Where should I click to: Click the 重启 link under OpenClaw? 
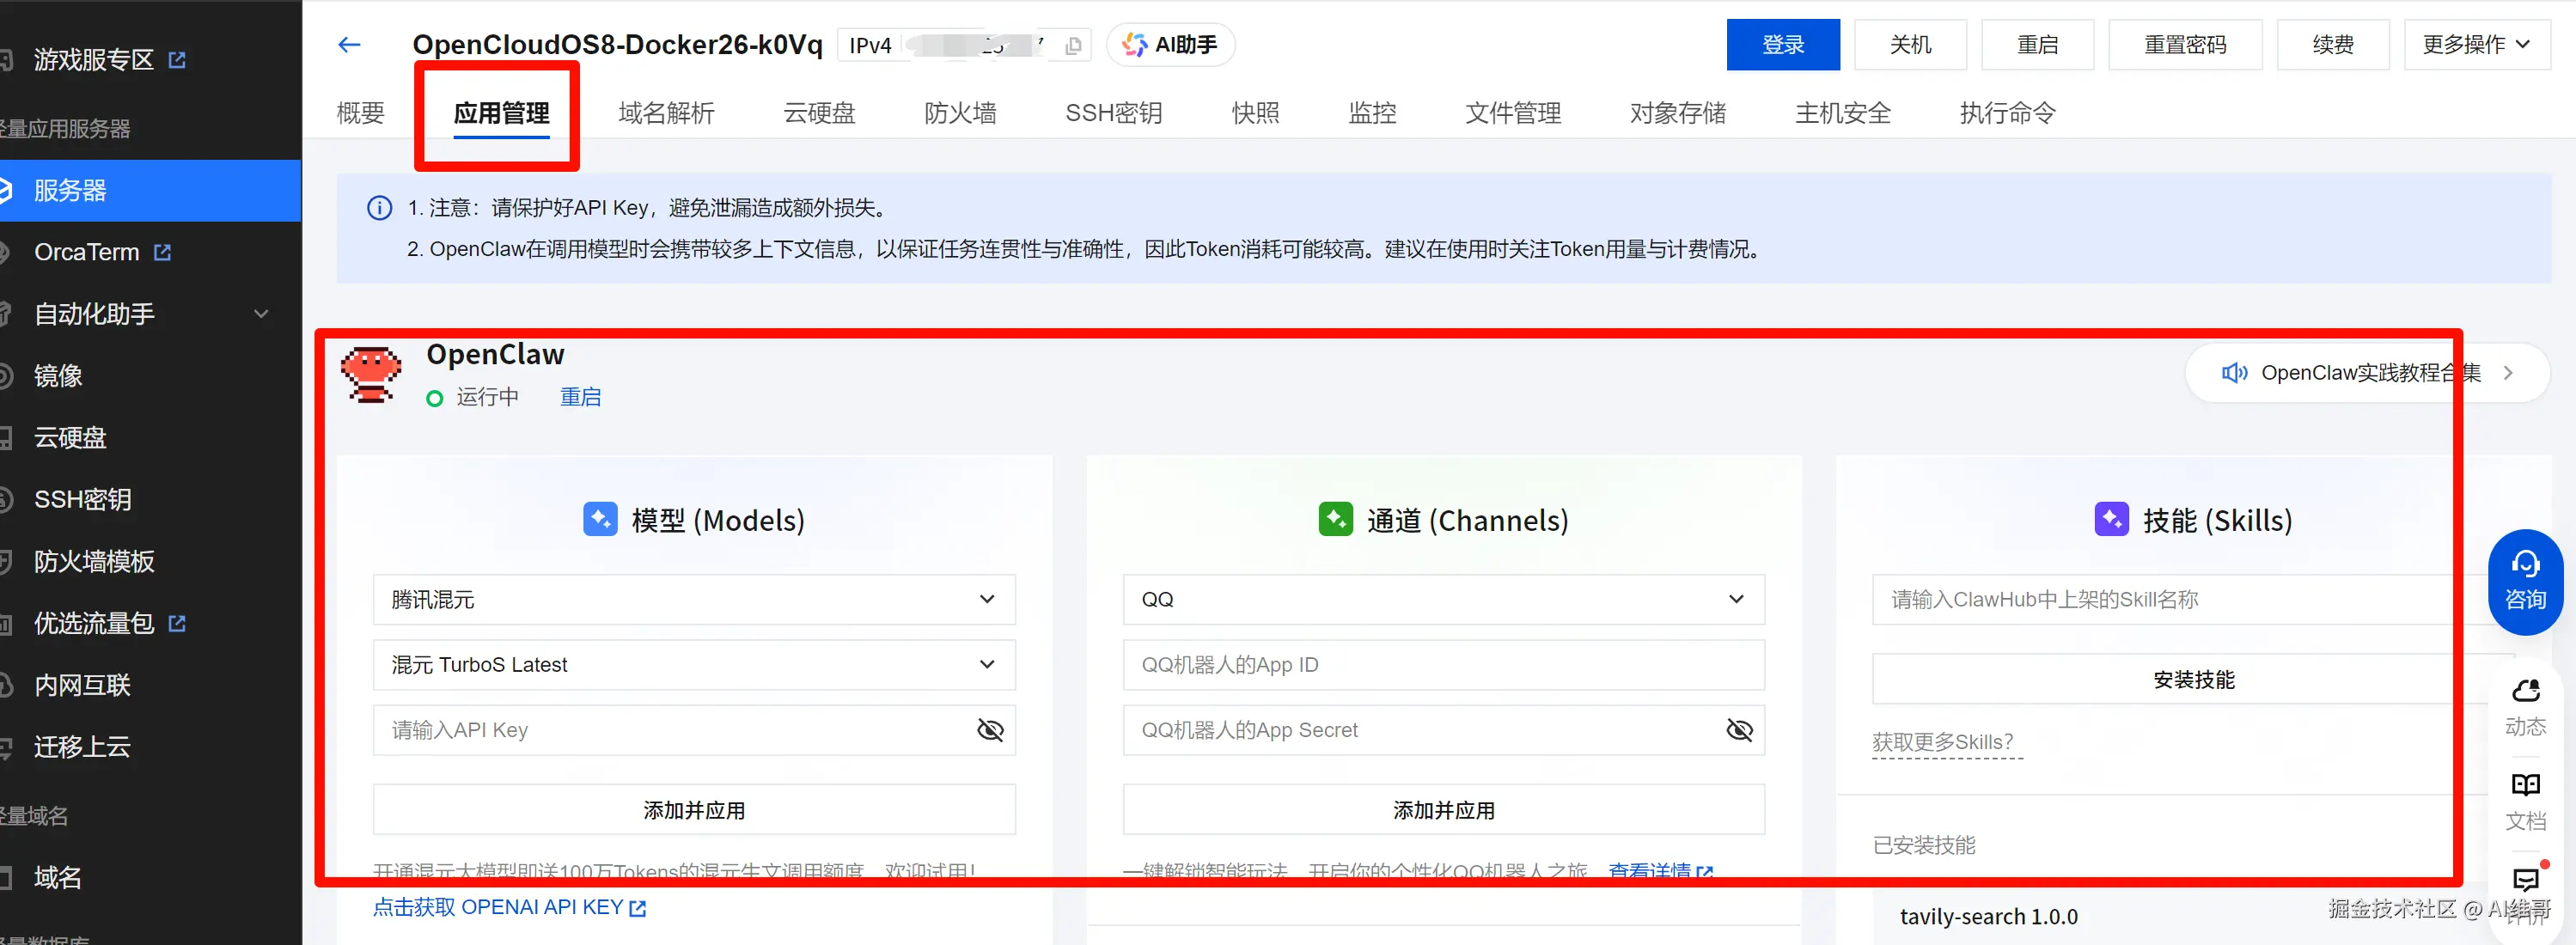pos(580,397)
